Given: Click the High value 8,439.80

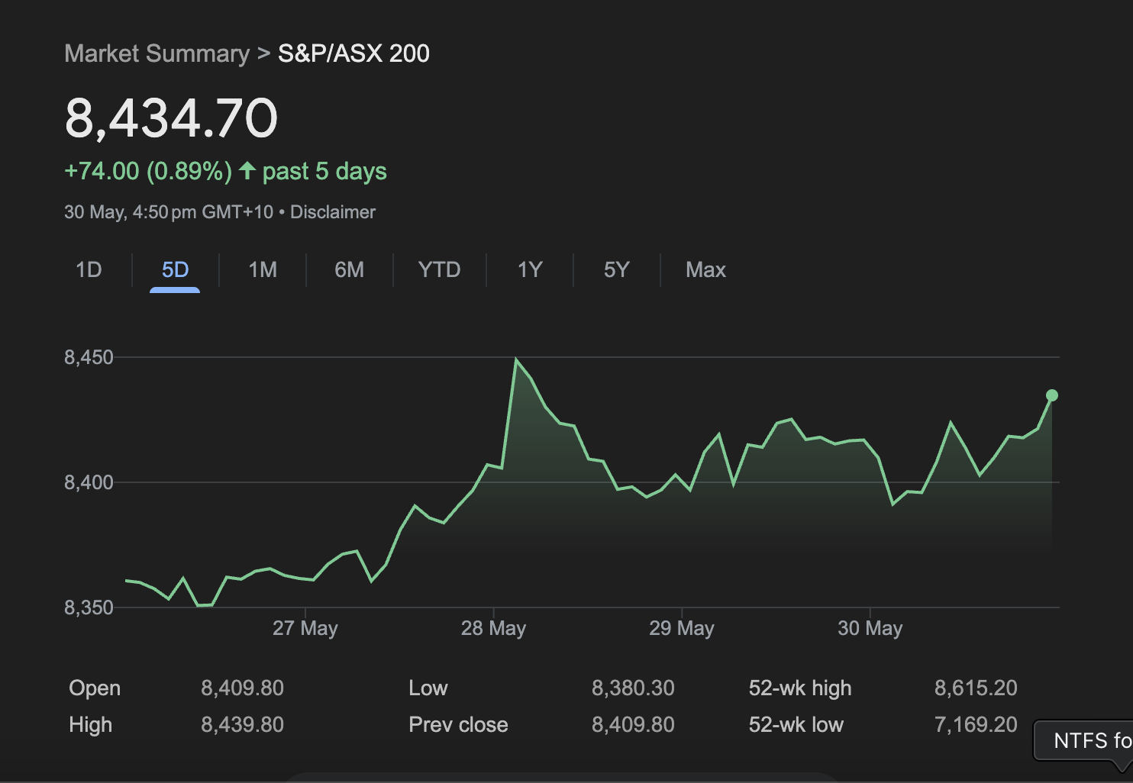Looking at the screenshot, I should [242, 725].
